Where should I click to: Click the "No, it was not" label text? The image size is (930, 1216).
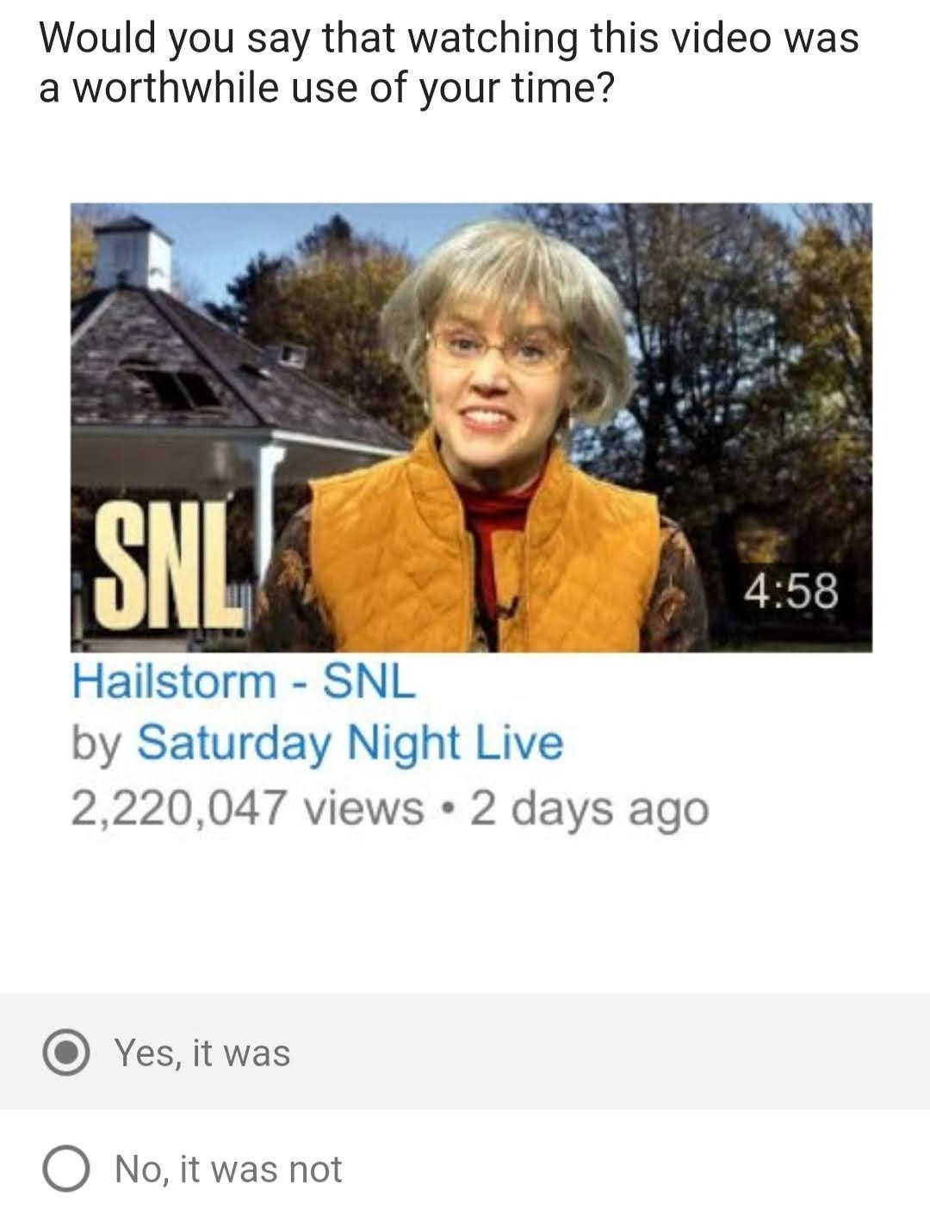coord(228,1169)
